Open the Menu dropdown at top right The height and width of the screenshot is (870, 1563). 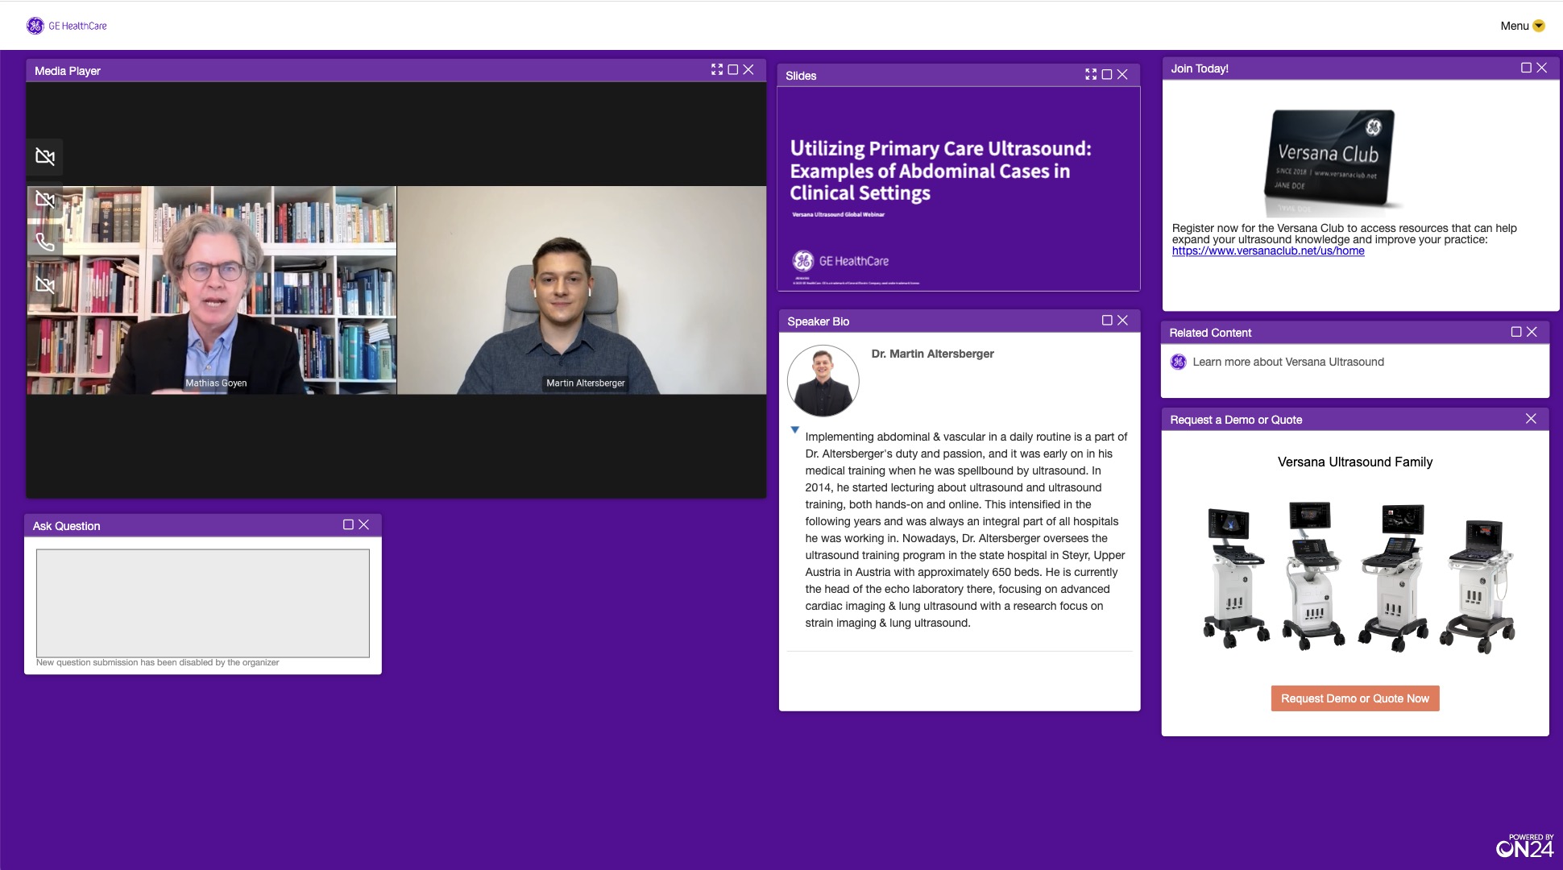pyautogui.click(x=1522, y=26)
